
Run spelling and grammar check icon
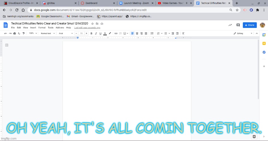[19, 33]
